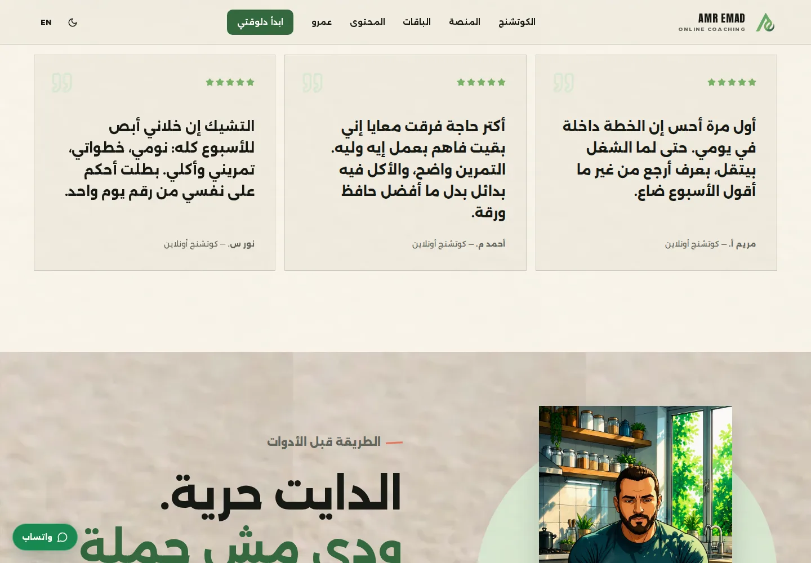Click the testimonial starting أول مرة أحس

pos(659,158)
